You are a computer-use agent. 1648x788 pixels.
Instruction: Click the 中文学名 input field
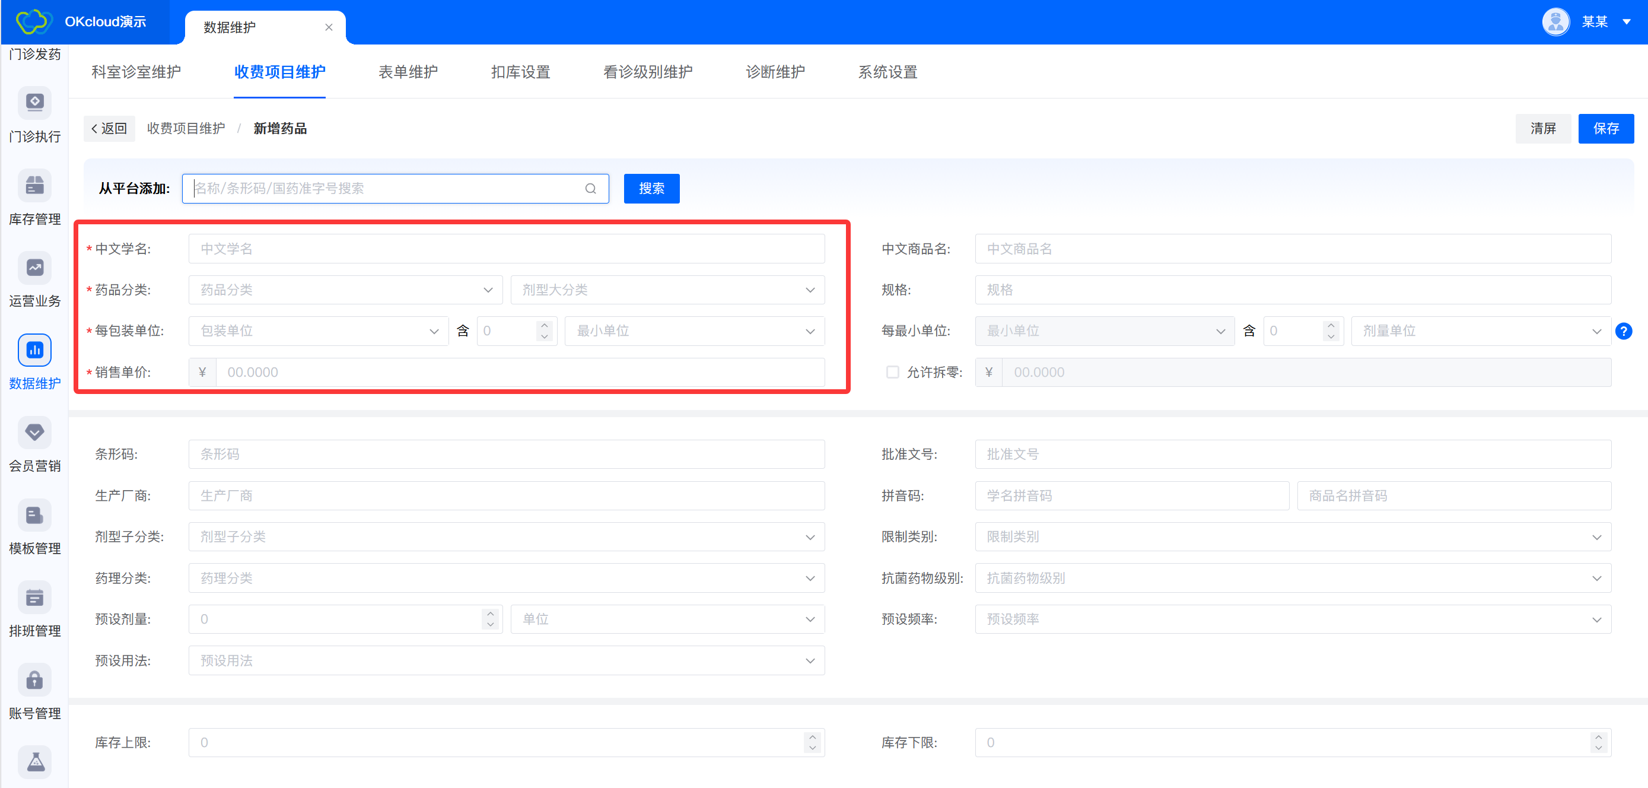coord(506,249)
